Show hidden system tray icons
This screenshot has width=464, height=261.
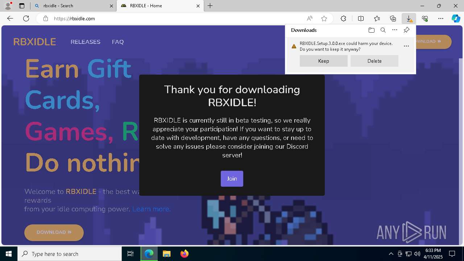click(x=391, y=254)
